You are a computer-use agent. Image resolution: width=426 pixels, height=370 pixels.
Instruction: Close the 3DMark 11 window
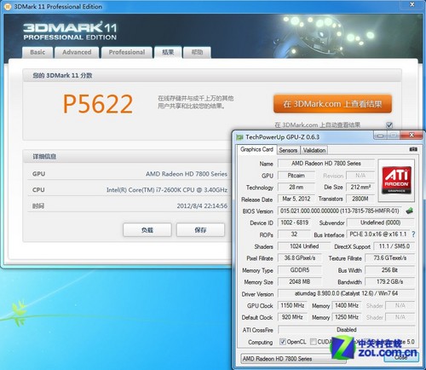click(412, 4)
